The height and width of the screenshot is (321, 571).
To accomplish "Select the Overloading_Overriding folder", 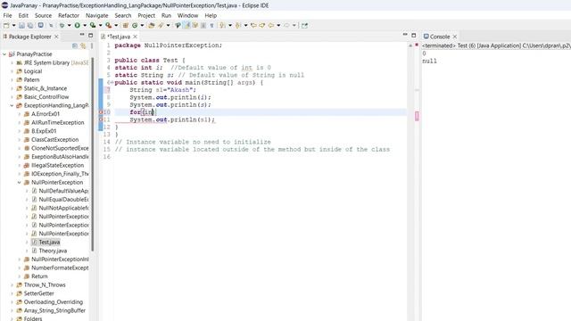I will point(54,302).
